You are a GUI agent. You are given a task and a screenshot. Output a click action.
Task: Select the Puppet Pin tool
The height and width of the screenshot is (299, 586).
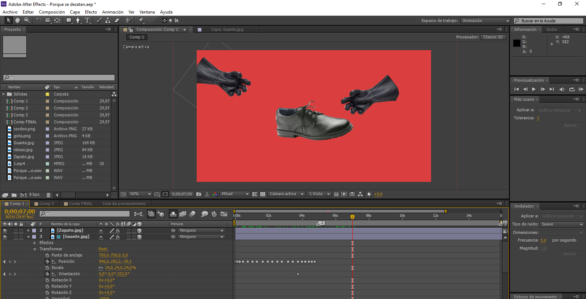[x=141, y=20]
